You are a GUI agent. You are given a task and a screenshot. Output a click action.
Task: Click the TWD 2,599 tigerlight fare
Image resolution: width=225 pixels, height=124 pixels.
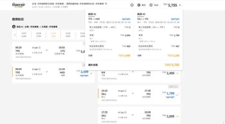82,73
